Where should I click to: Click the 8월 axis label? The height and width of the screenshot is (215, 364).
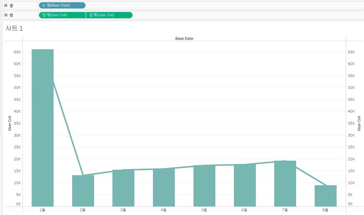(325, 210)
